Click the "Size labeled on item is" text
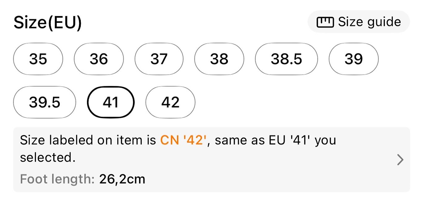This screenshot has width=423, height=204. pyautogui.click(x=88, y=140)
